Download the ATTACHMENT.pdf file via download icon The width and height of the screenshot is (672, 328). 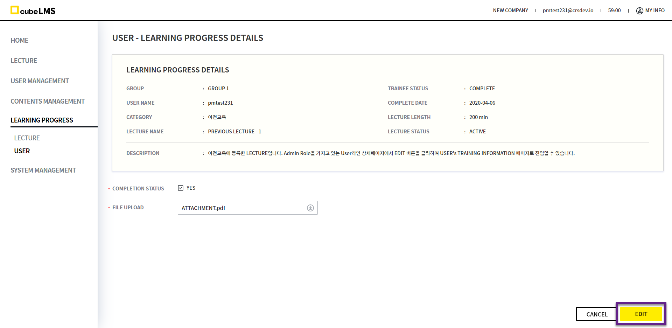click(310, 208)
